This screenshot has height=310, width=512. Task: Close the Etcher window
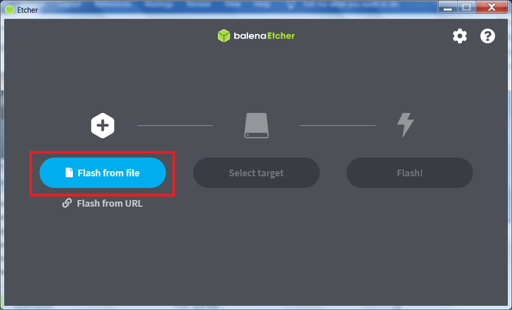492,7
